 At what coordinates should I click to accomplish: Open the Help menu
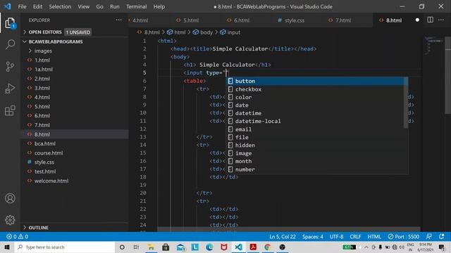pyautogui.click(x=159, y=6)
